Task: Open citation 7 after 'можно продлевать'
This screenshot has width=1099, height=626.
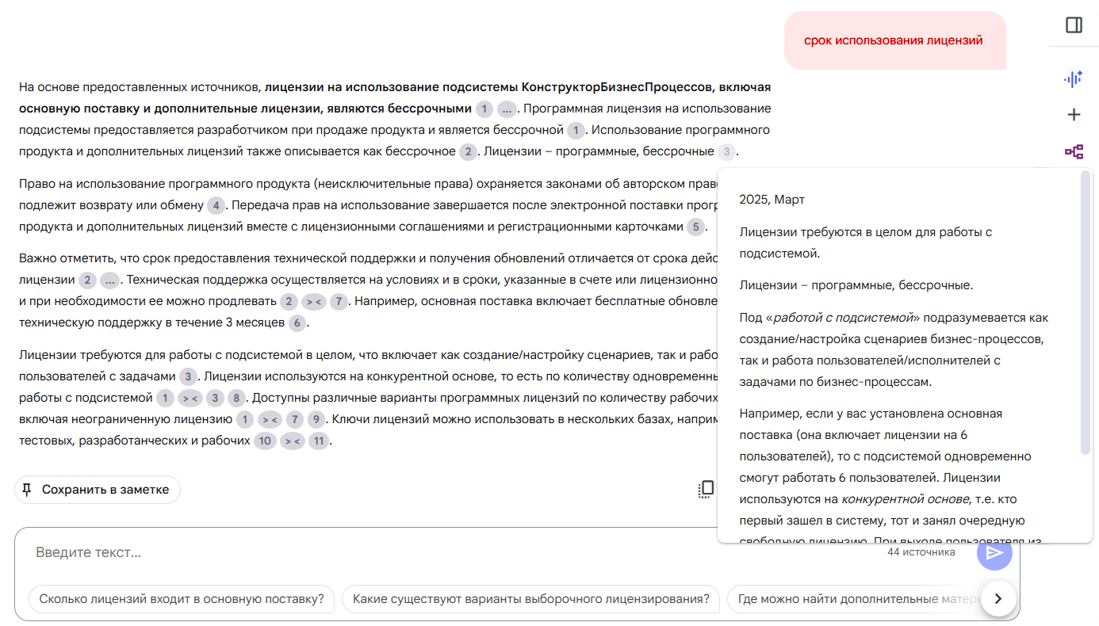Action: tap(339, 302)
